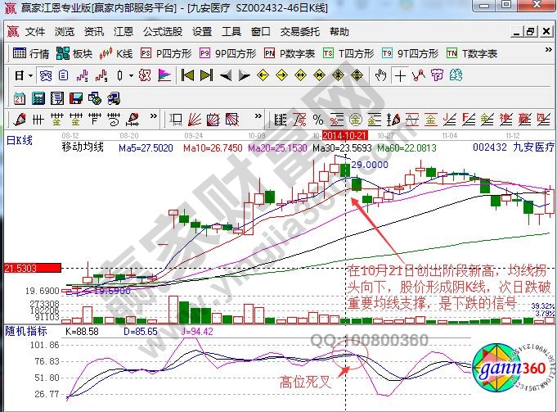Expand the drawing tools overflow chevron
This screenshot has height=412, width=557.
[154, 116]
